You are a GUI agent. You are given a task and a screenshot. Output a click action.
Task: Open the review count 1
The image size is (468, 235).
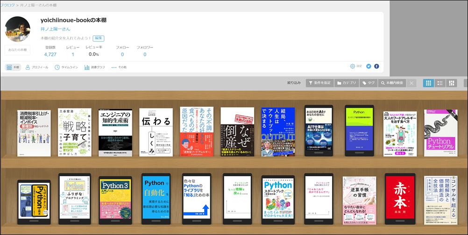(73, 55)
